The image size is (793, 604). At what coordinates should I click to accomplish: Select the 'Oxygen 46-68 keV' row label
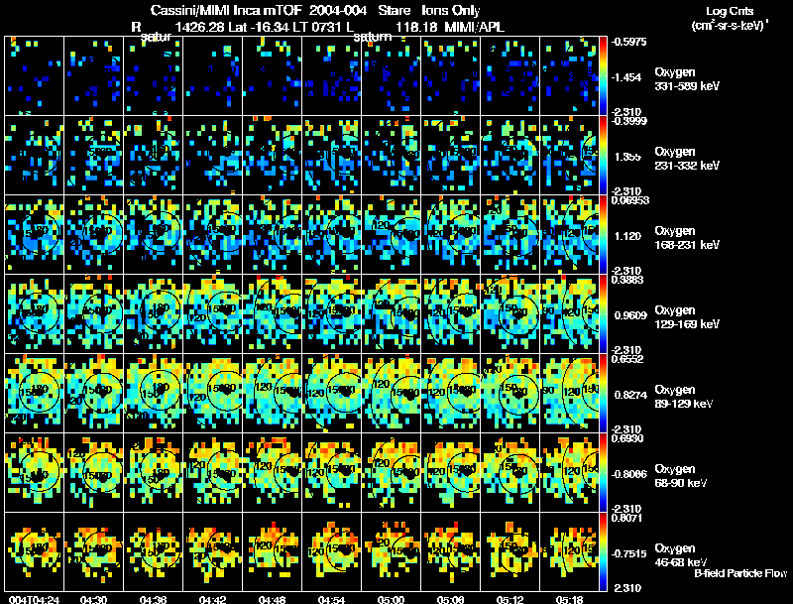[x=681, y=555]
